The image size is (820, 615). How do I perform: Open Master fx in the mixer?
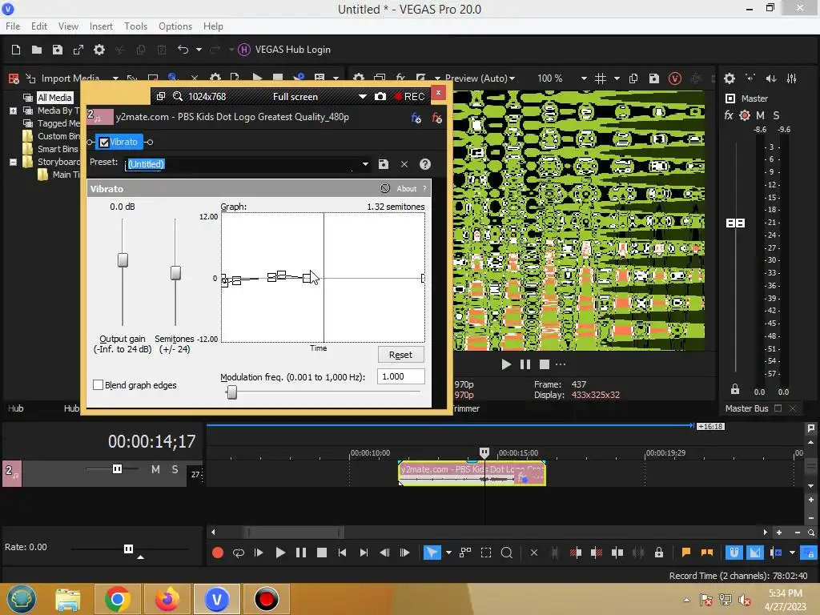pyautogui.click(x=729, y=115)
